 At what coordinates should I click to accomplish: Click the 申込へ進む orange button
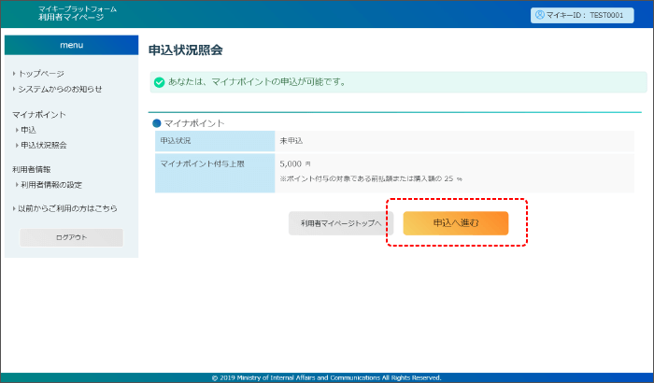tap(456, 223)
